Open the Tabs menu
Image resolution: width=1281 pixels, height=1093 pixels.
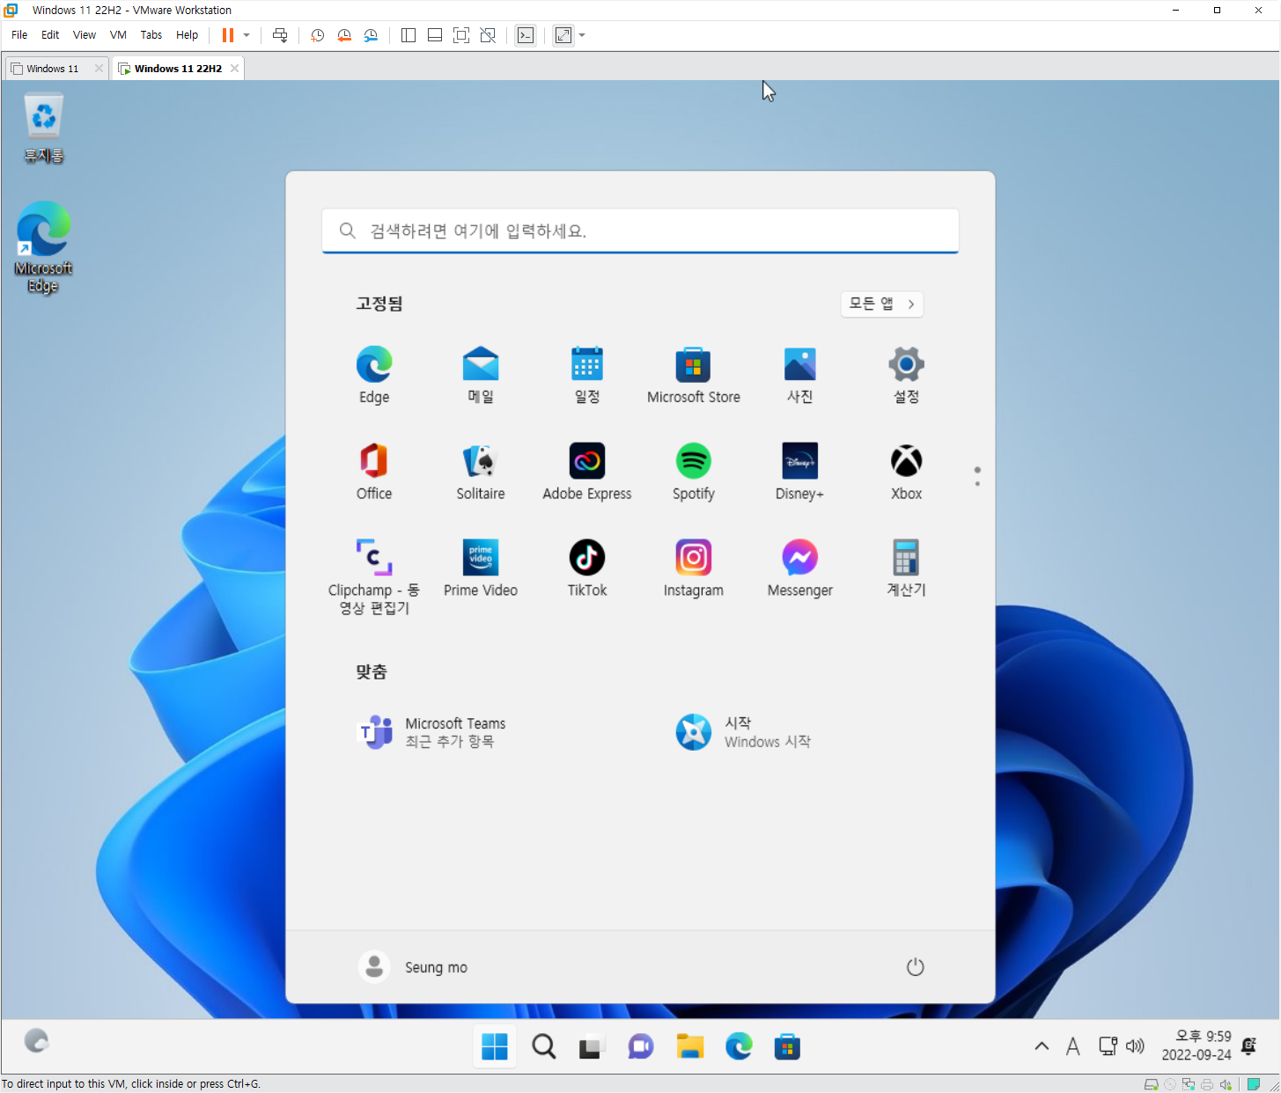(151, 35)
